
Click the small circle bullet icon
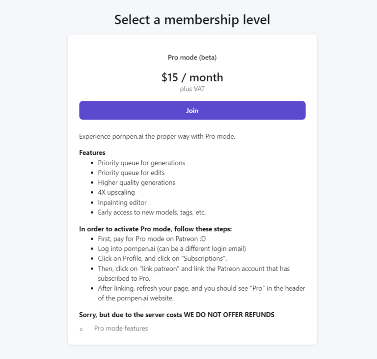click(81, 329)
